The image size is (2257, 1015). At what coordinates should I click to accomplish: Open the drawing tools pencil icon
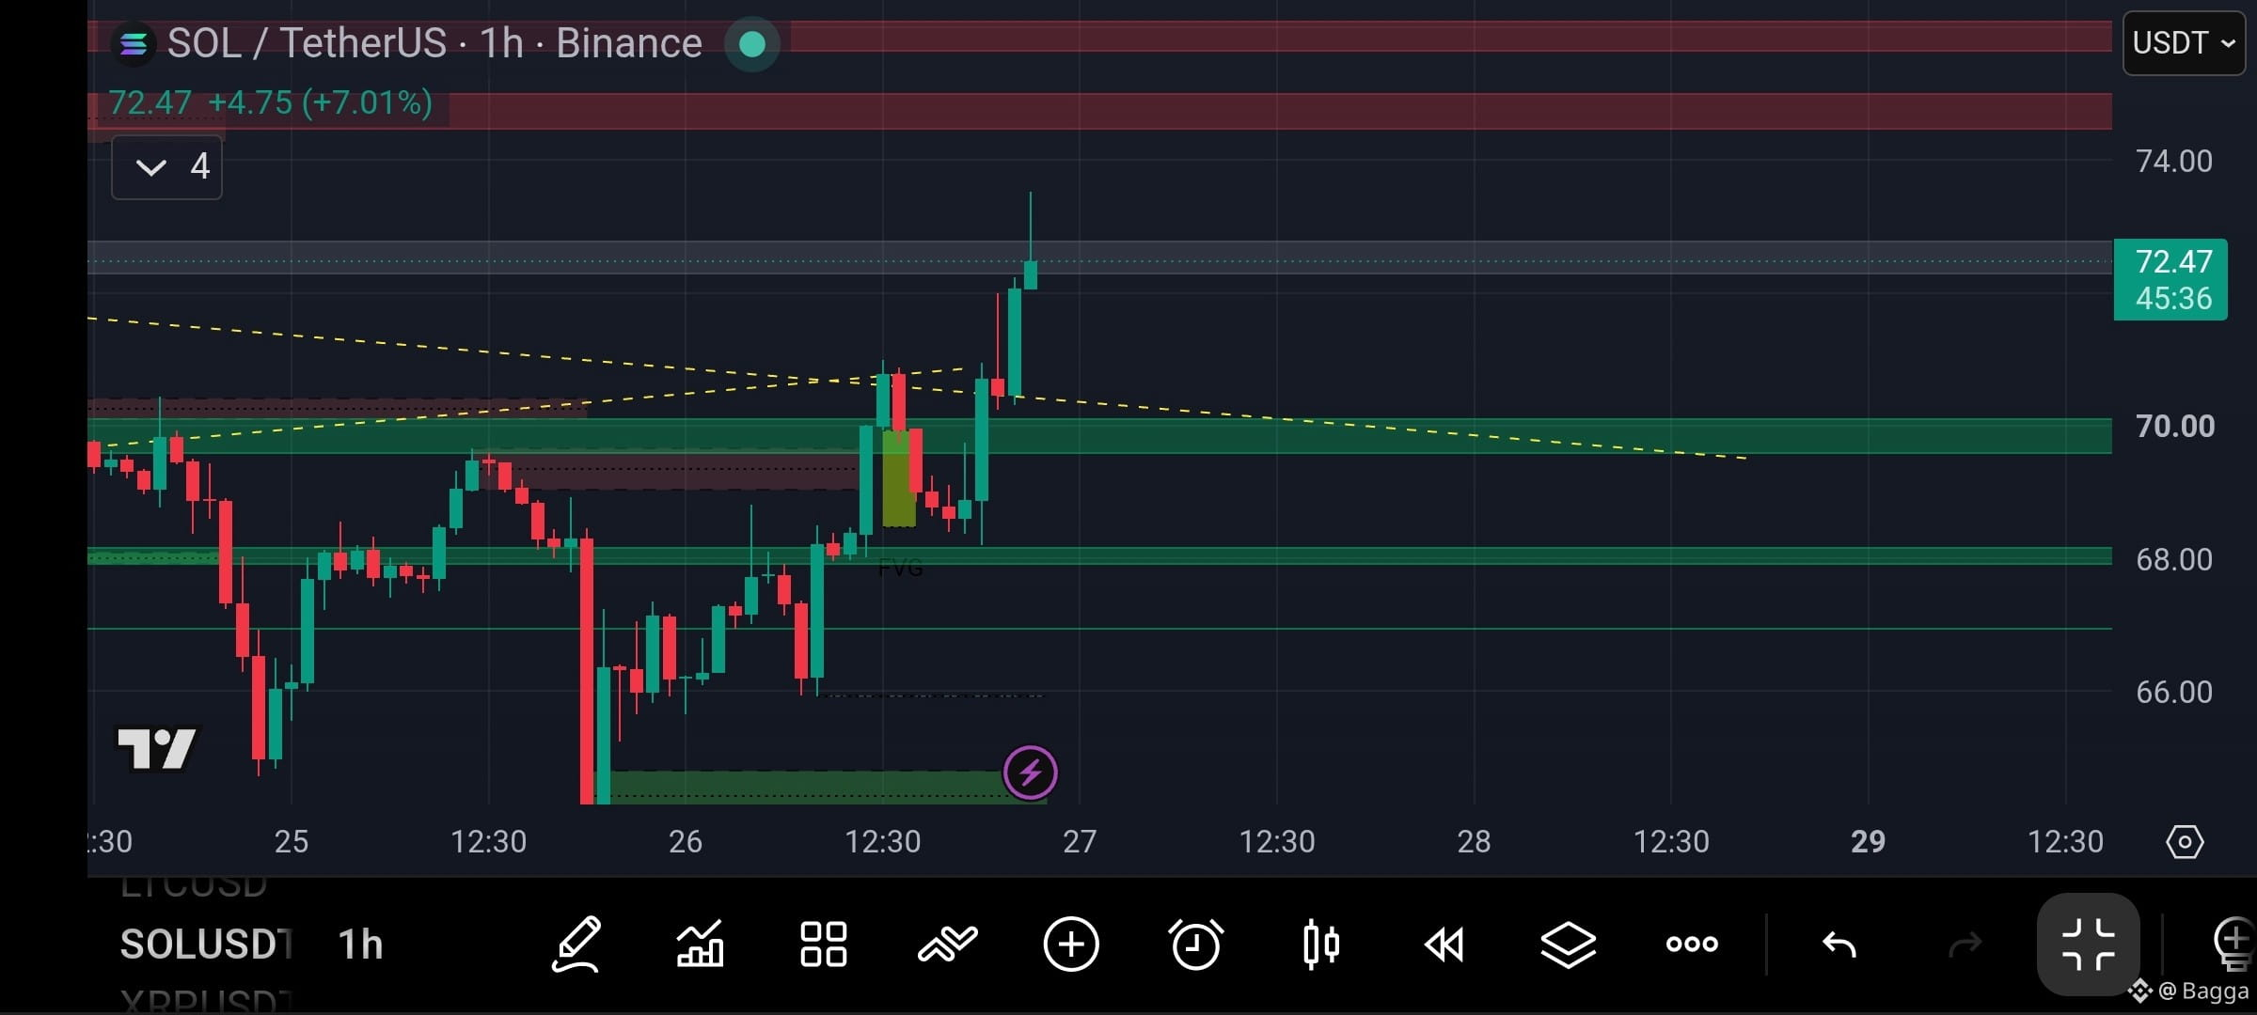[576, 944]
